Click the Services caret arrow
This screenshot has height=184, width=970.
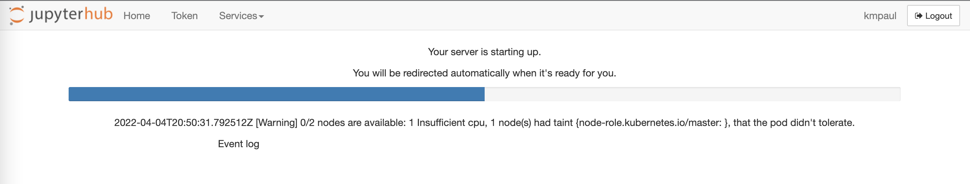[261, 17]
